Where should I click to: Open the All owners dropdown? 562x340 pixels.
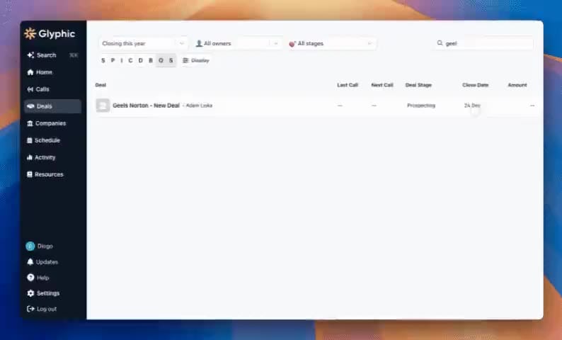pos(237,43)
